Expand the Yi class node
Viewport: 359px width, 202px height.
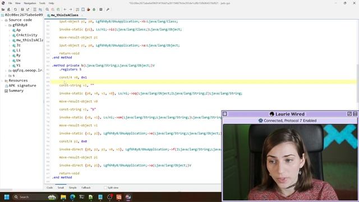tap(10, 66)
